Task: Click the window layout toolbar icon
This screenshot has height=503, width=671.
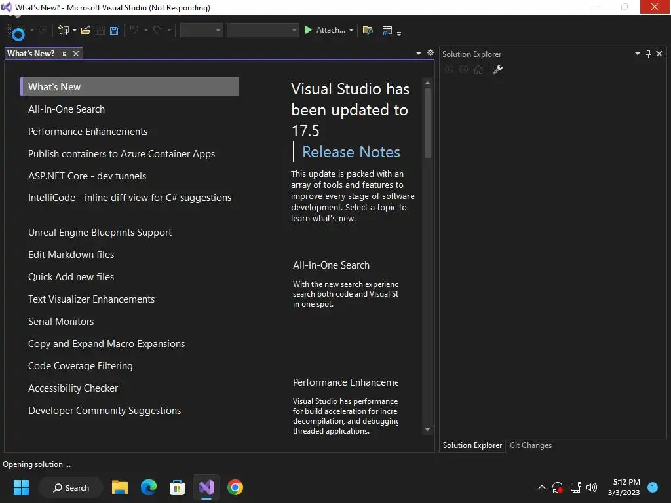Action: [x=387, y=30]
